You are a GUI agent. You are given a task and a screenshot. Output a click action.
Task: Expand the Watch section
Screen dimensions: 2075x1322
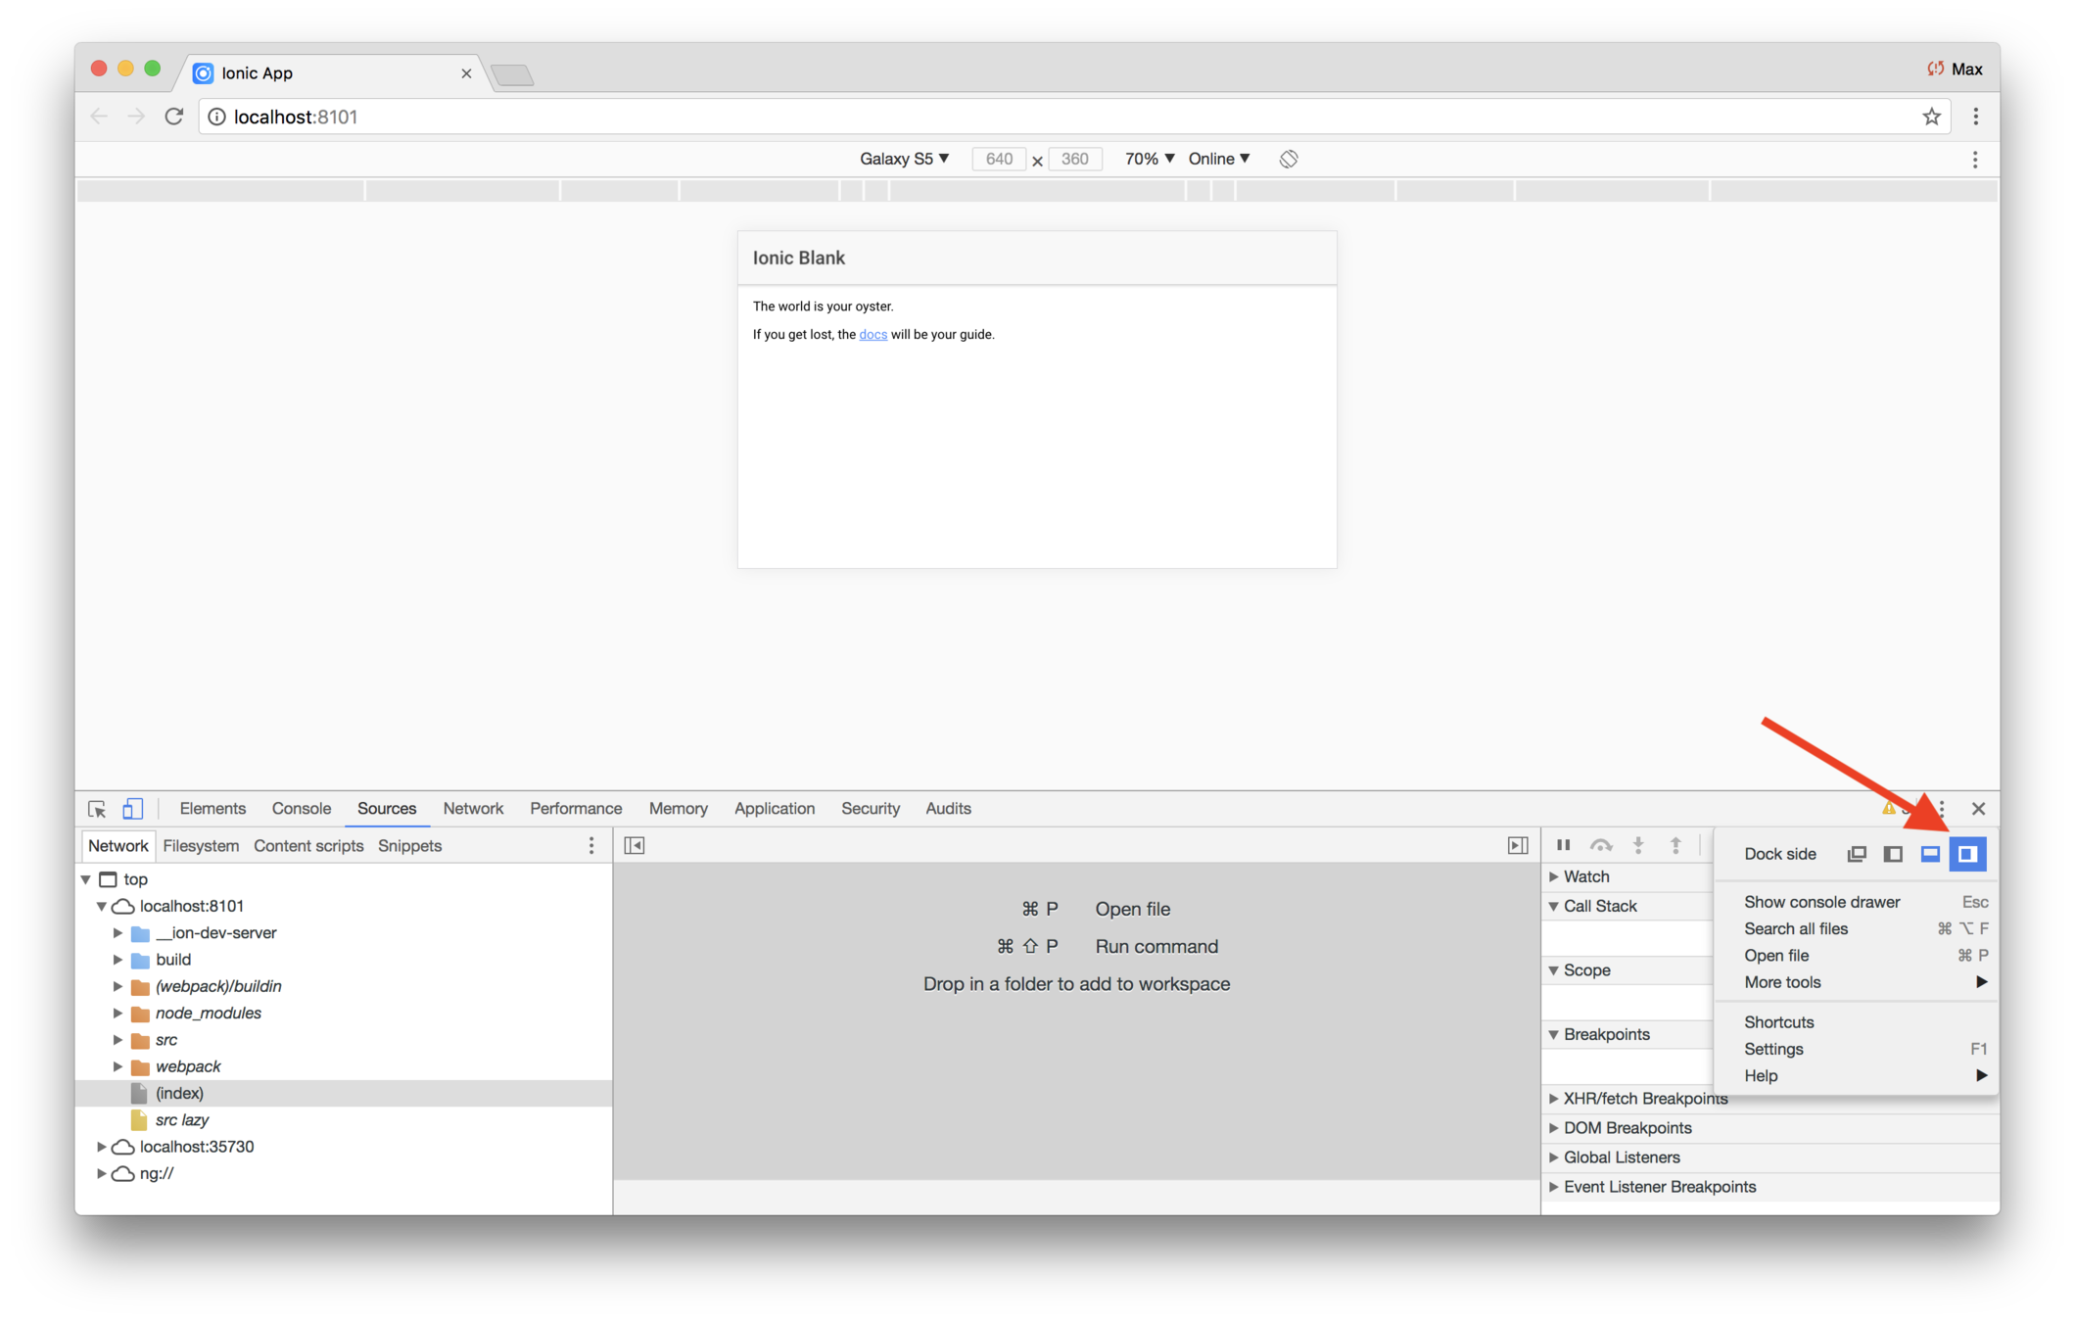point(1553,876)
